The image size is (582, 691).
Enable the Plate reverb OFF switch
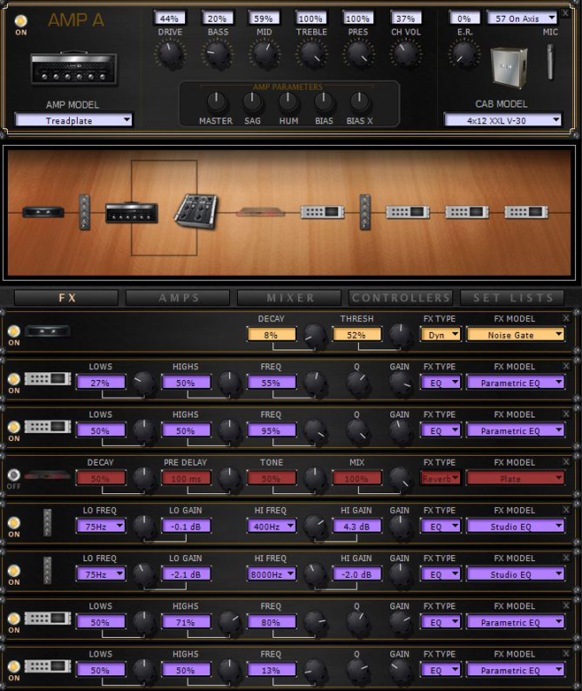pos(14,475)
